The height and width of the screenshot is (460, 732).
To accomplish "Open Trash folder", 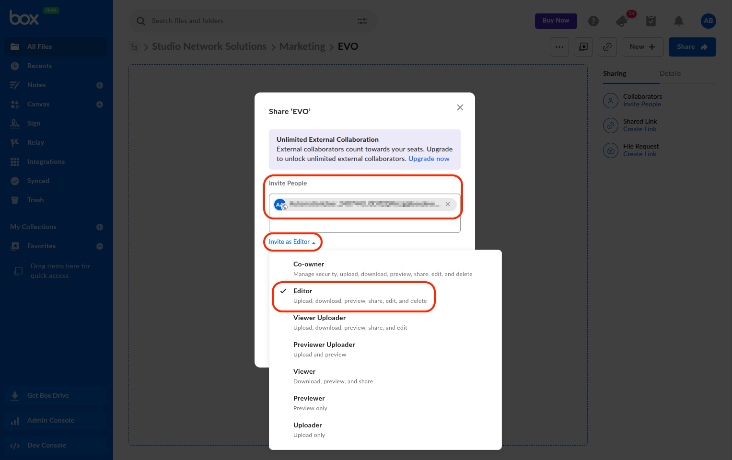I will 57,200.
